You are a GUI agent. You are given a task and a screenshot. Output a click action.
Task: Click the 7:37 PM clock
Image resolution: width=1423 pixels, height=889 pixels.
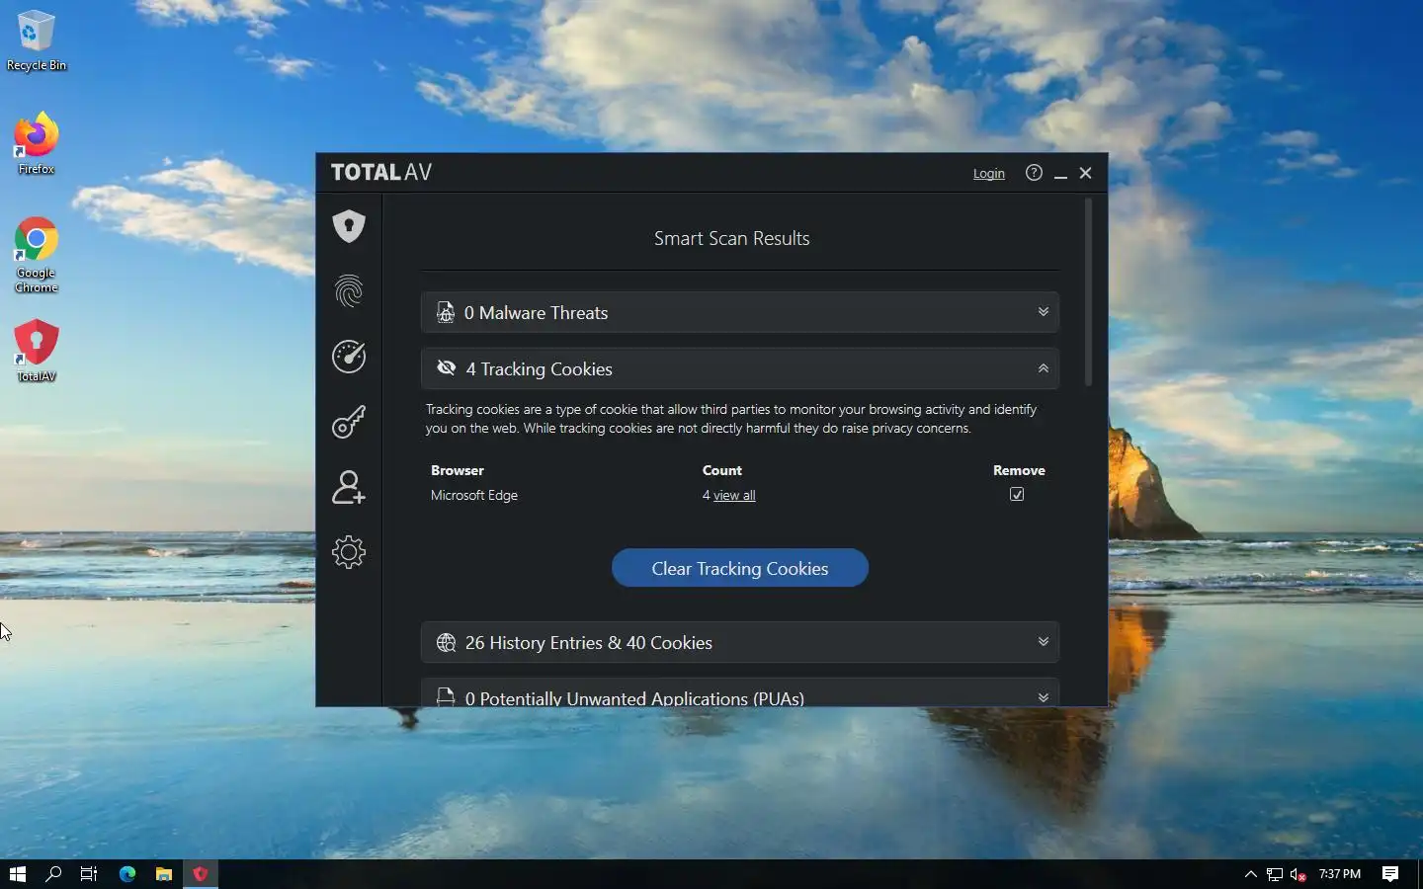click(1340, 874)
